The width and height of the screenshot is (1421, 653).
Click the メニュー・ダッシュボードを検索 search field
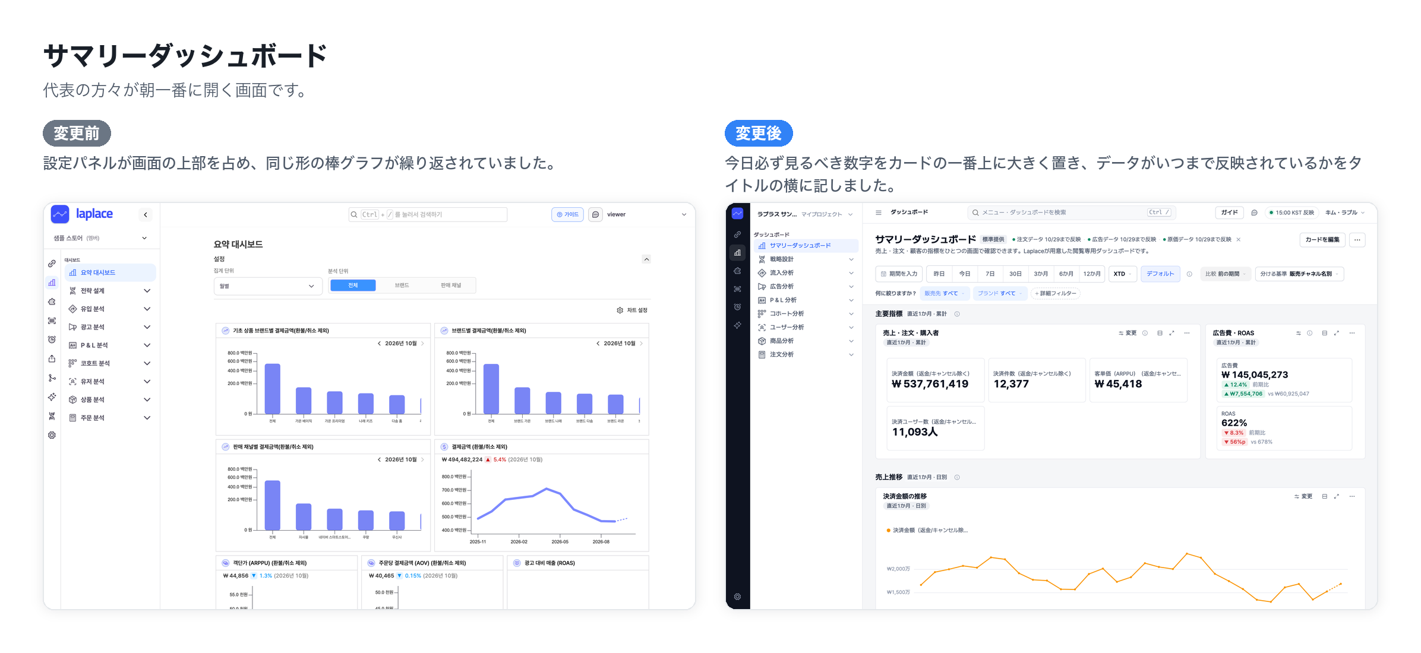point(1071,213)
